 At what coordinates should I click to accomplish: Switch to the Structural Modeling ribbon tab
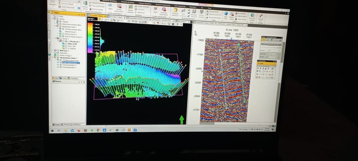tap(109, 1)
